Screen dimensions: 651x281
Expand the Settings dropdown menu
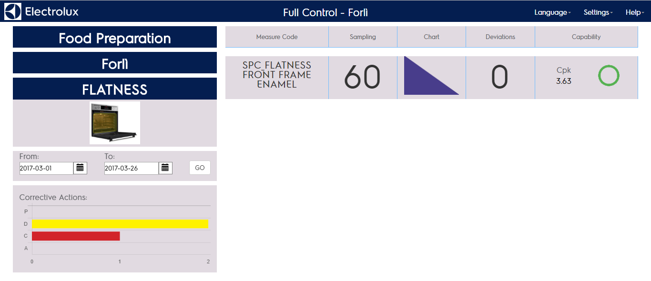tap(598, 12)
